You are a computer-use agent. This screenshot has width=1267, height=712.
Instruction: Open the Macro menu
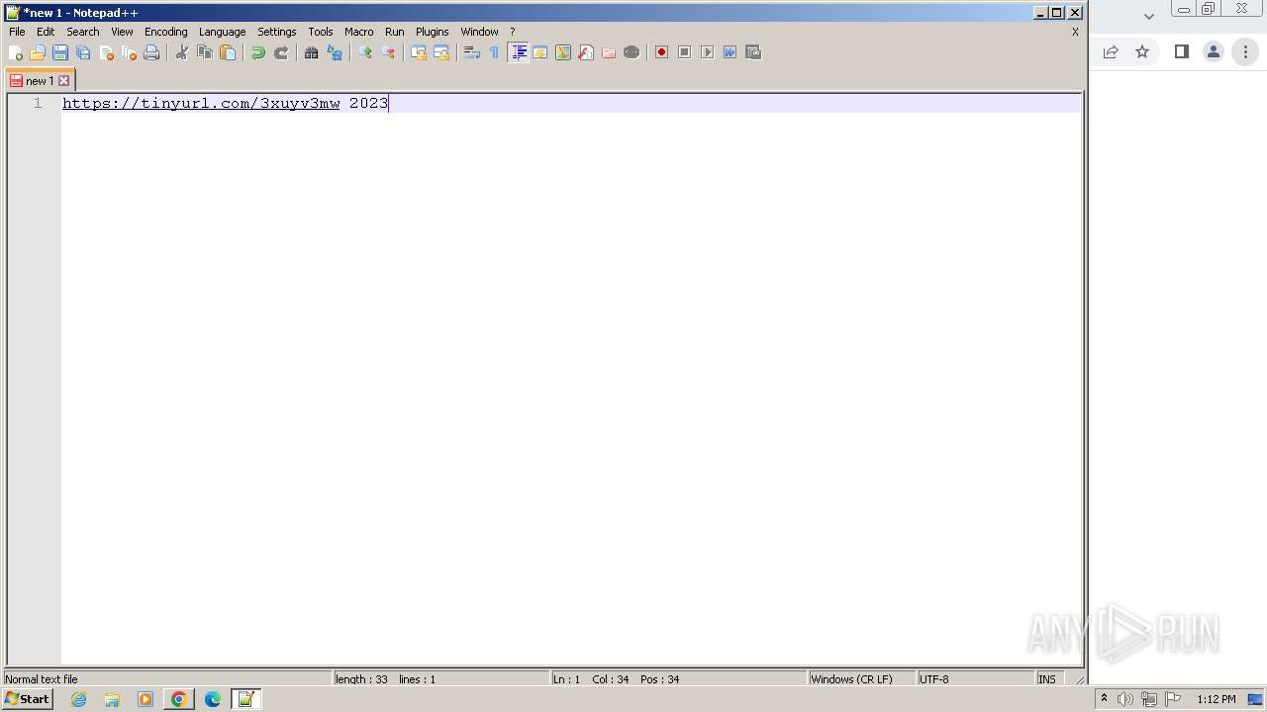tap(358, 32)
